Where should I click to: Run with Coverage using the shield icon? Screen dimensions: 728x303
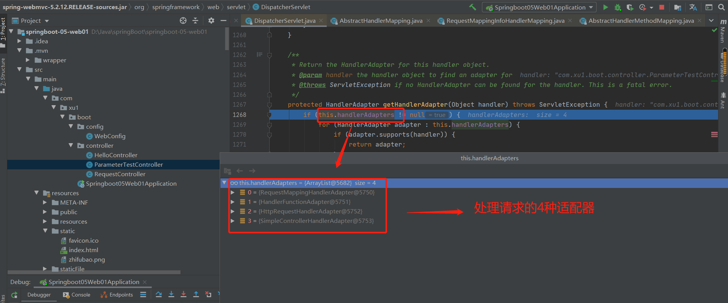pos(630,7)
